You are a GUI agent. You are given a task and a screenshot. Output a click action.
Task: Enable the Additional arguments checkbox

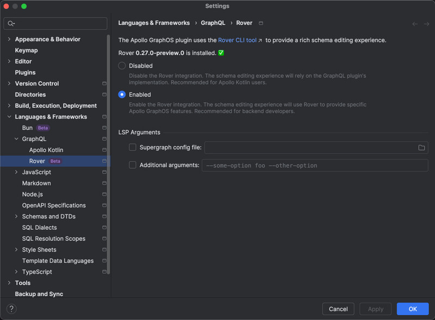click(133, 165)
